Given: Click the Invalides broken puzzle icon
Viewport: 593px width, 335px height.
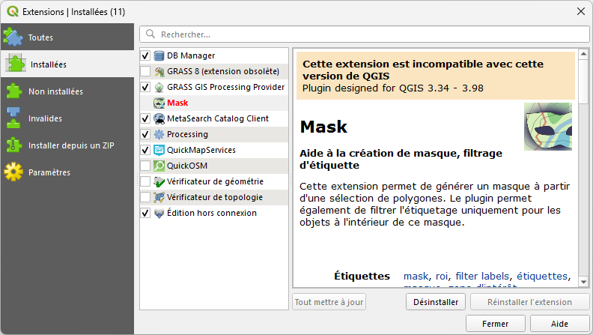Looking at the screenshot, I should tap(13, 118).
